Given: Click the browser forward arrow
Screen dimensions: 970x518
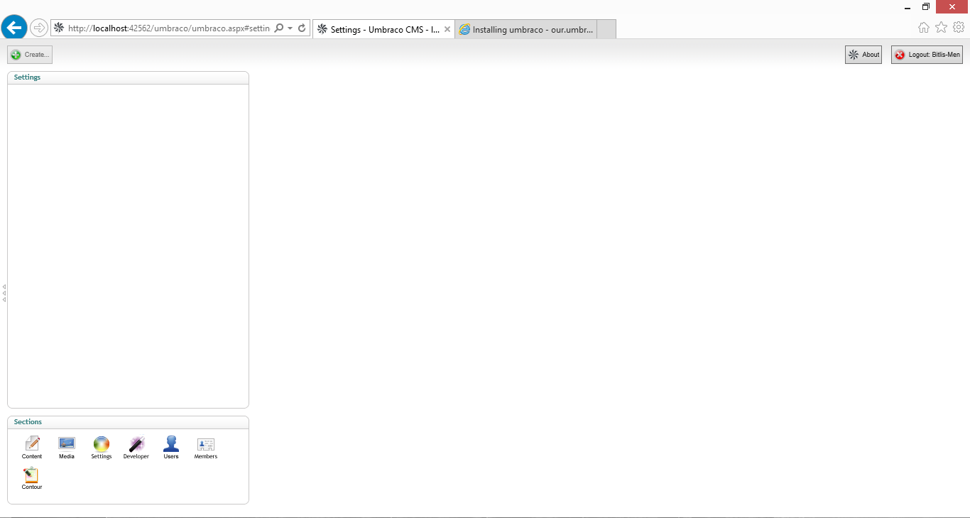Looking at the screenshot, I should point(39,28).
